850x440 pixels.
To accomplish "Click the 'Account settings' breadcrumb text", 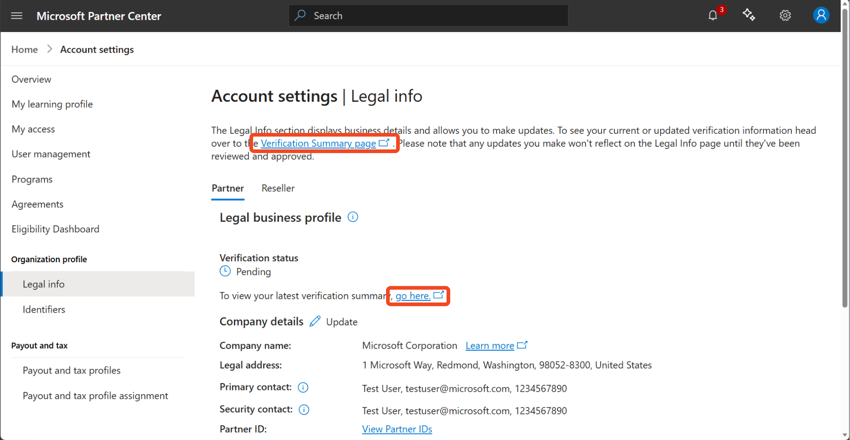I will point(97,49).
